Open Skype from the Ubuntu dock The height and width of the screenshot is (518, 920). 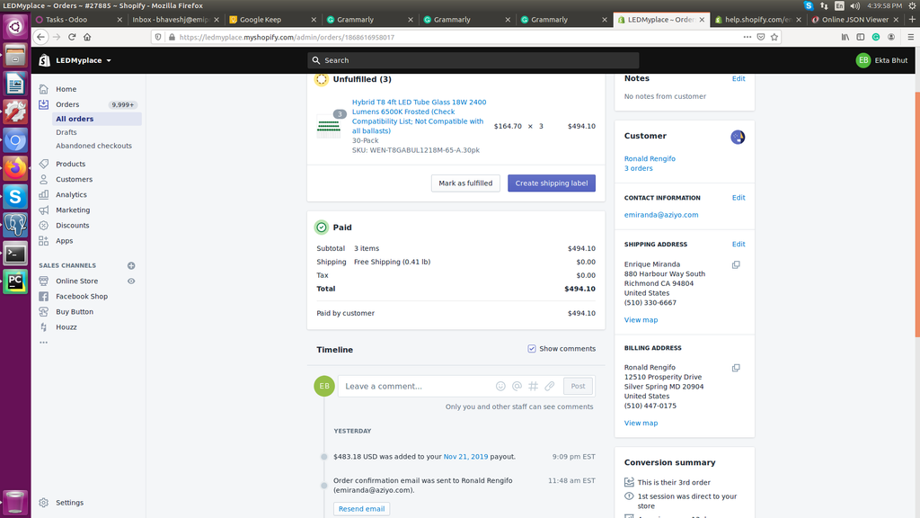(15, 195)
